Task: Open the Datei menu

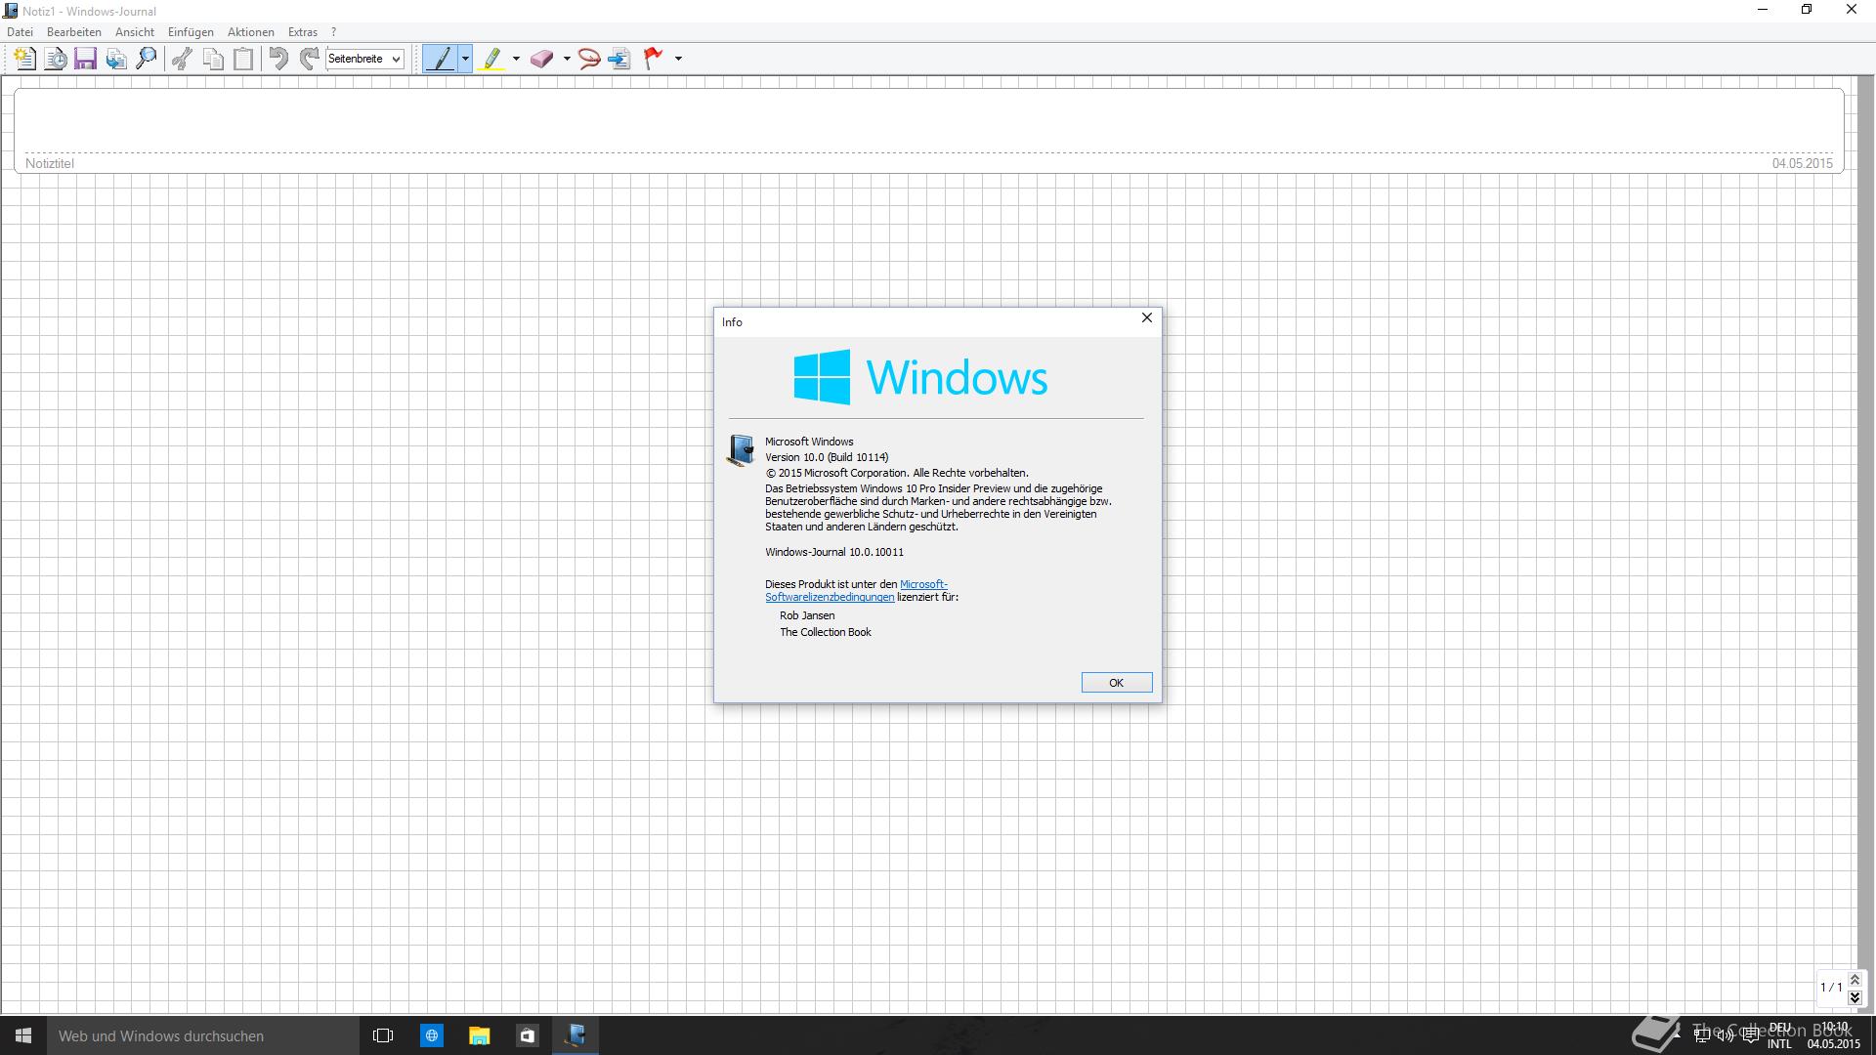Action: coord(20,32)
